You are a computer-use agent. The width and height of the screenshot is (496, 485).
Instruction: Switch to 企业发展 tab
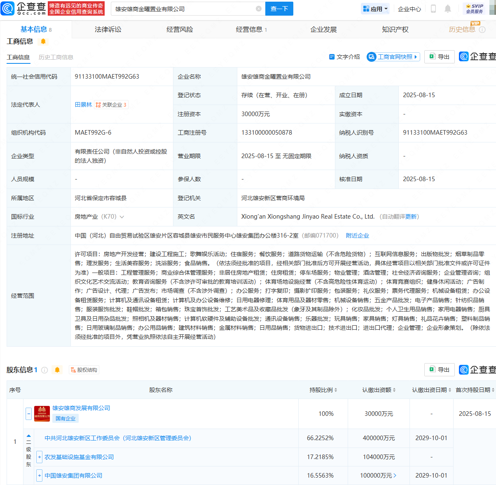[323, 29]
